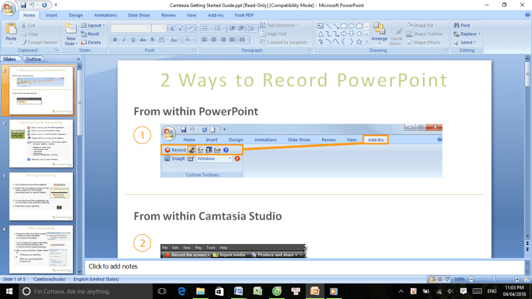The height and width of the screenshot is (299, 532).
Task: Click the Cortana search box
Action: point(85,291)
